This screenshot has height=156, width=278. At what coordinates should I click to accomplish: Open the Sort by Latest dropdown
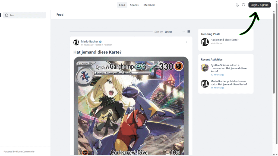pos(175,32)
